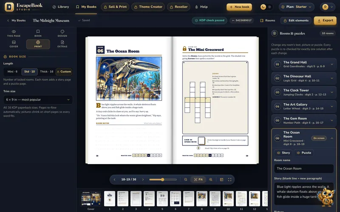Screen dimensions: 340x212
Task: Click room number 03 circle
Action: (278, 92)
